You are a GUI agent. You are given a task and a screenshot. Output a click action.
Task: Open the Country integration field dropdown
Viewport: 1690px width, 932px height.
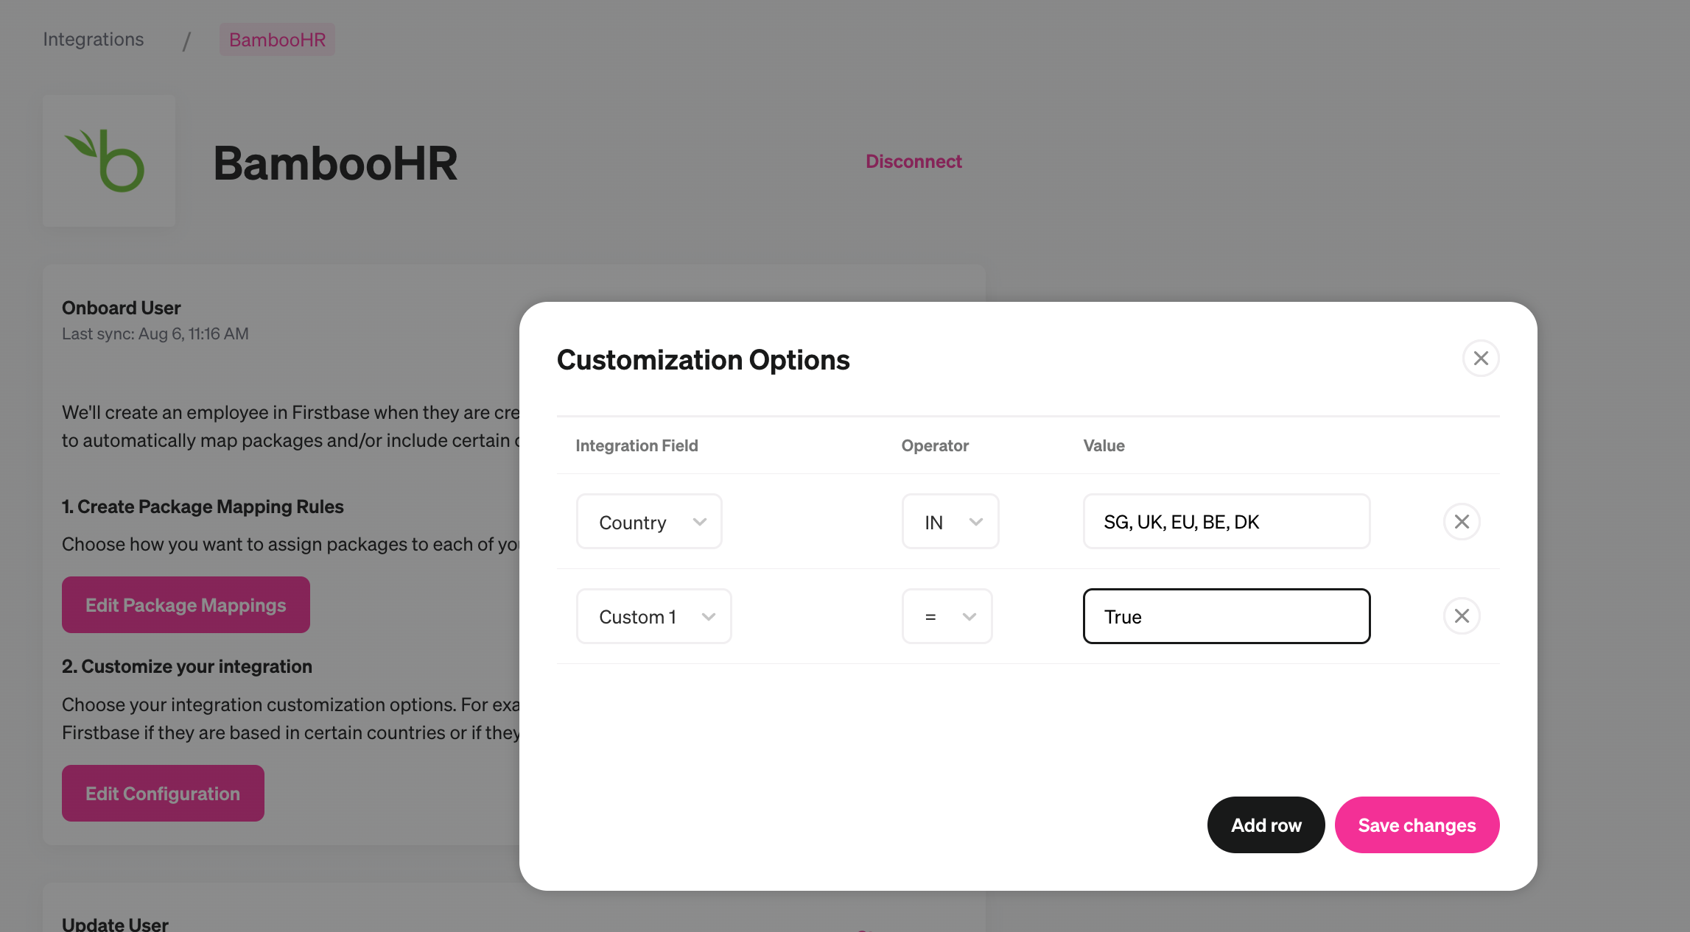[649, 522]
